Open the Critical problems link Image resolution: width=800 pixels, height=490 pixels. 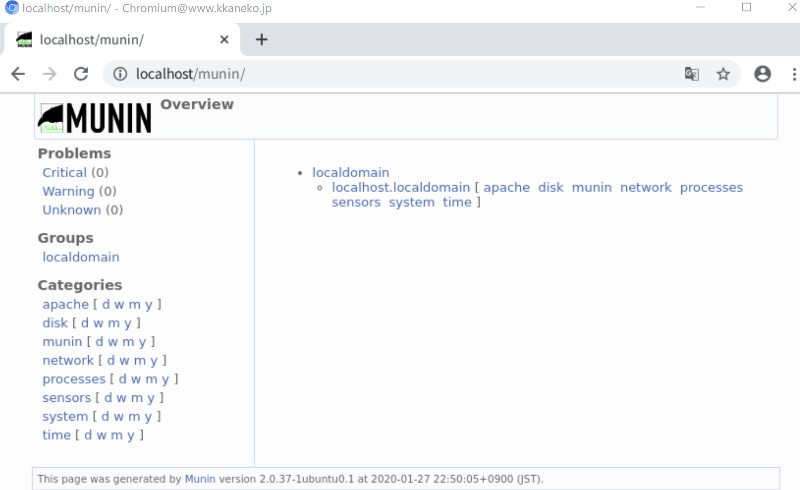tap(65, 173)
